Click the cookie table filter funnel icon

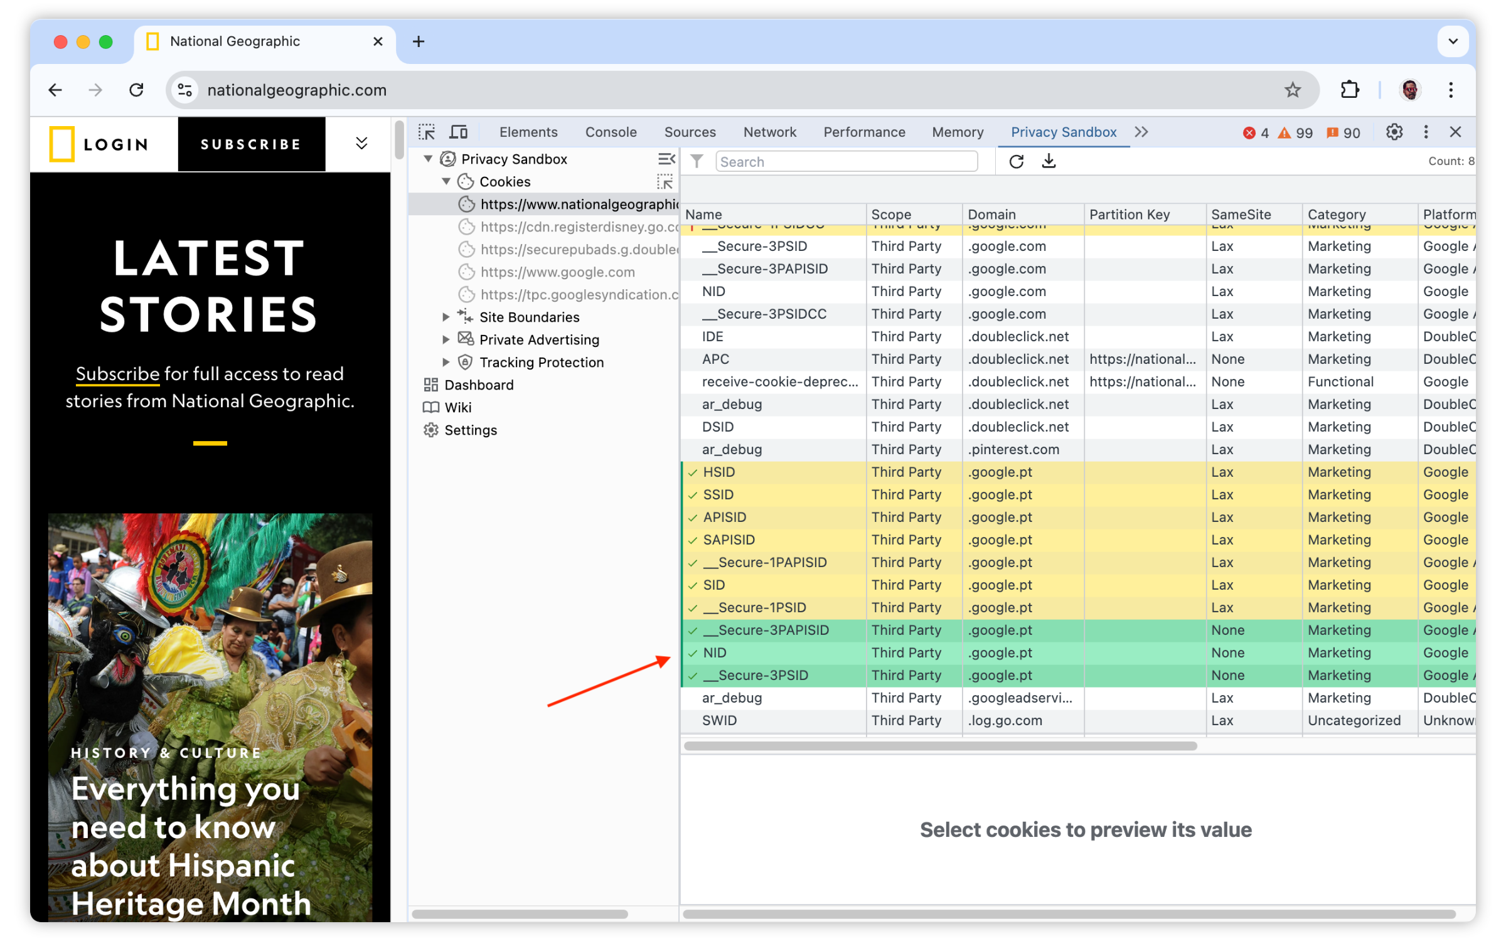pos(697,161)
